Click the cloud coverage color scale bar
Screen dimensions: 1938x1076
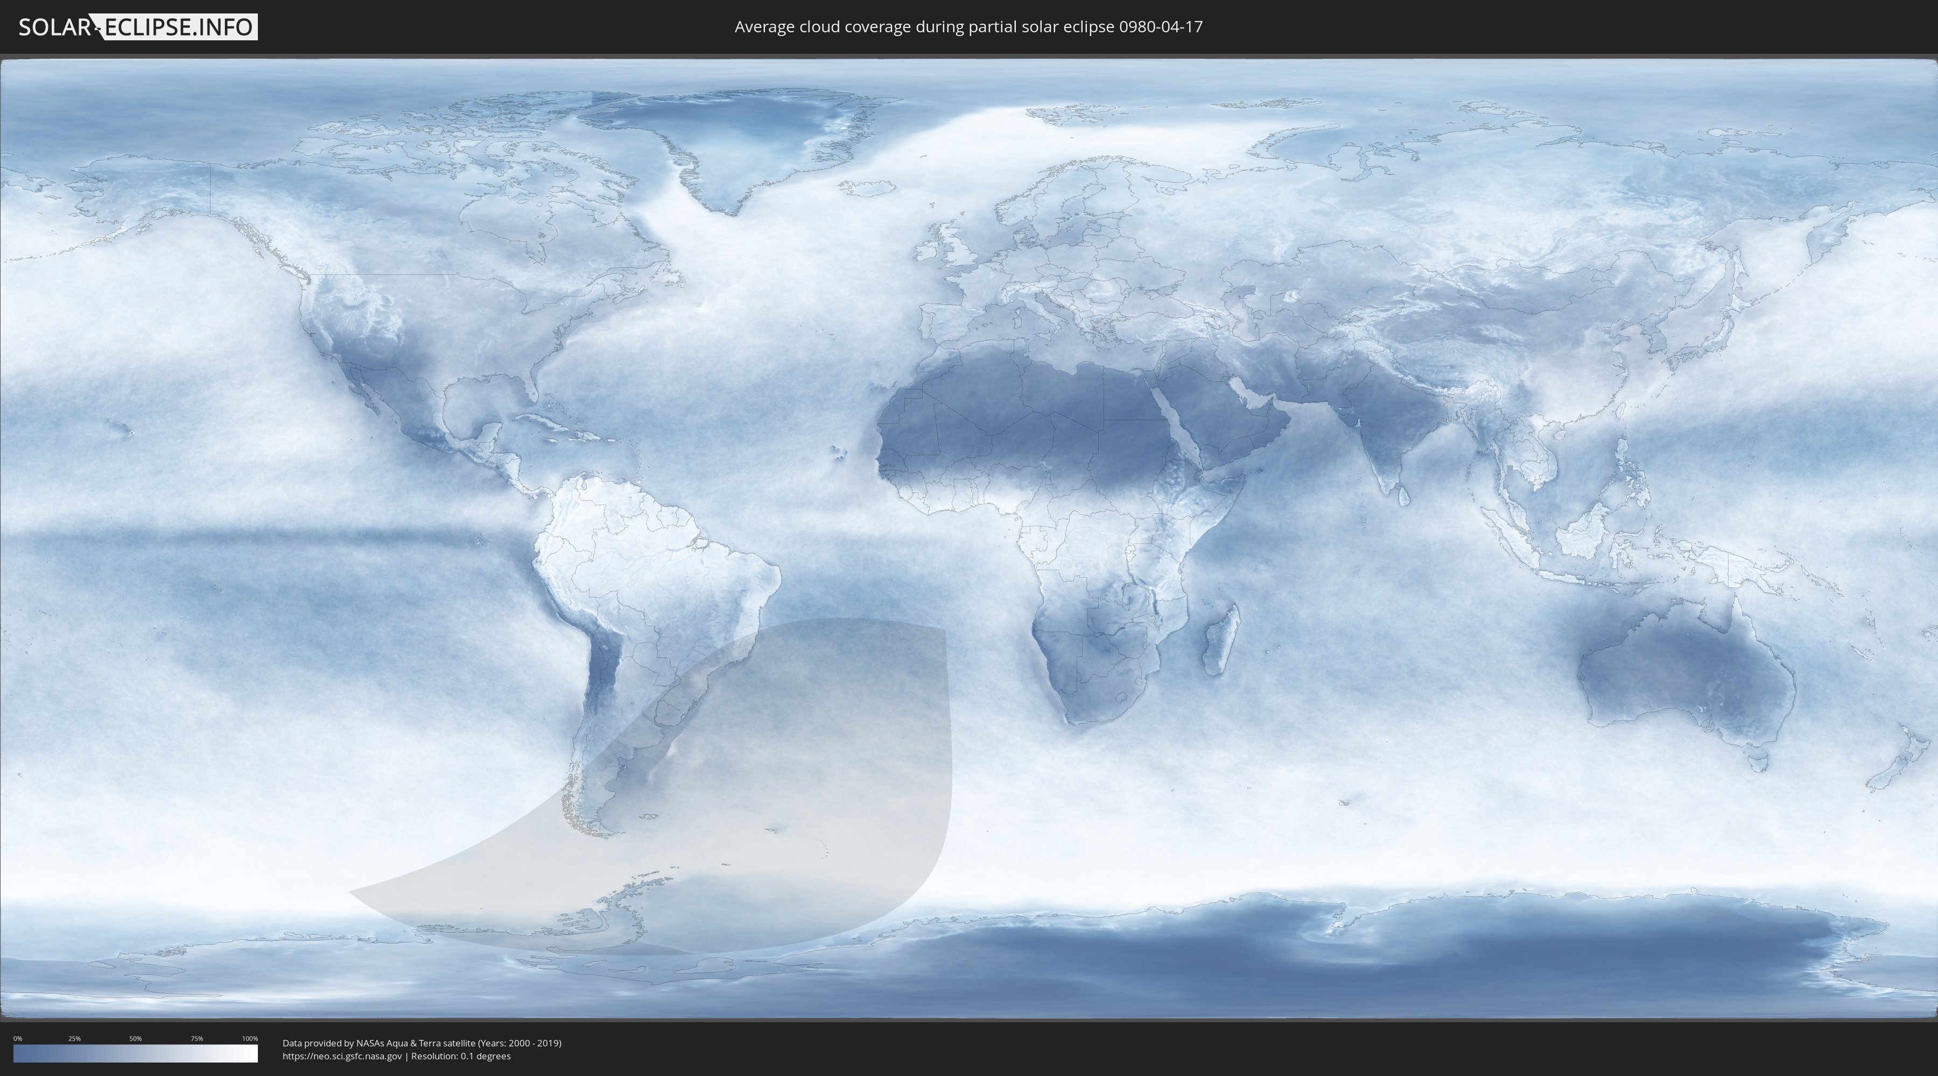click(x=136, y=1053)
